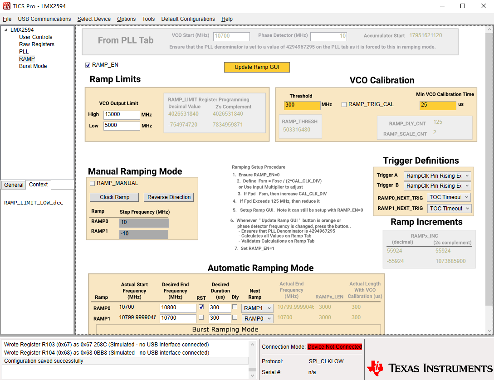
Task: Switch to the Context tab
Action: pyautogui.click(x=39, y=185)
